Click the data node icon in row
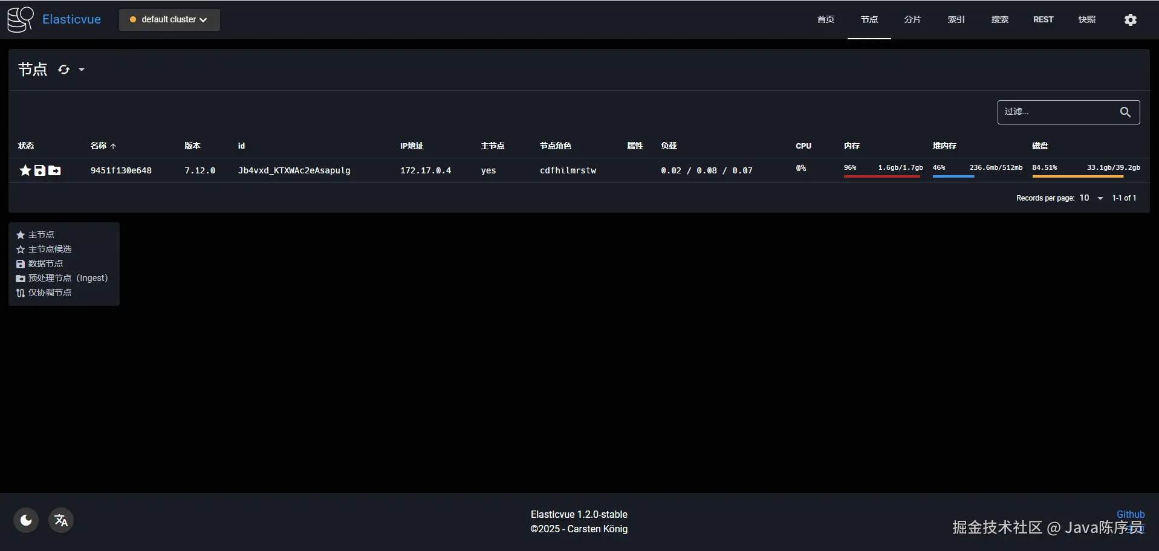This screenshot has height=551, width=1159. (40, 170)
